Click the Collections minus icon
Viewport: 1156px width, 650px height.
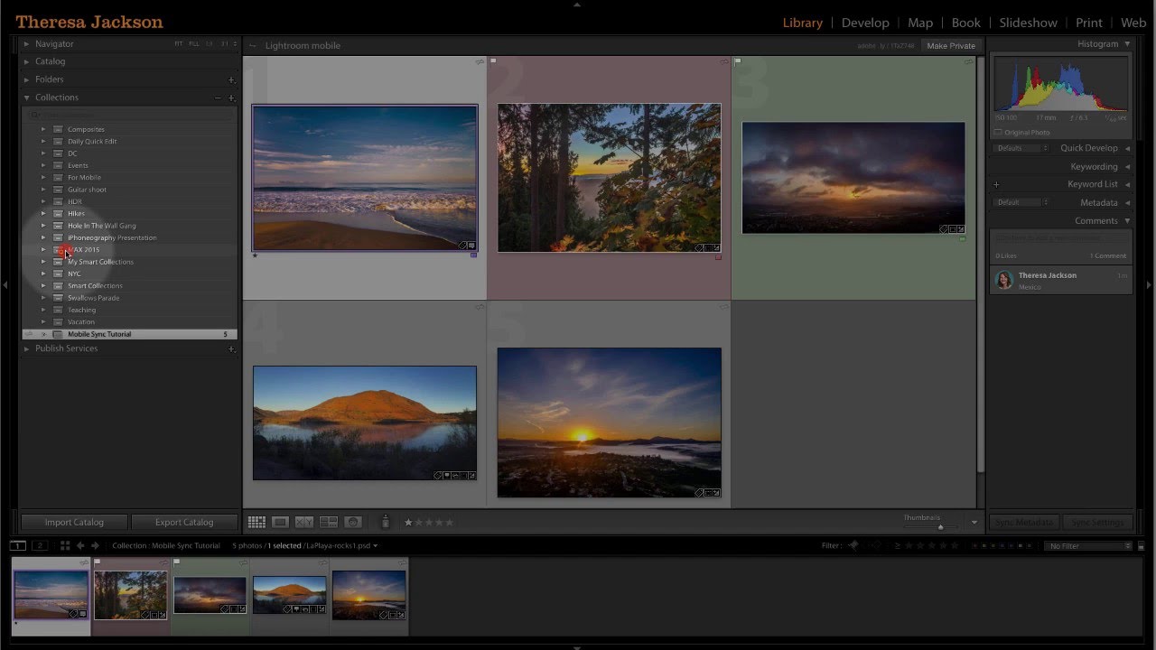pyautogui.click(x=218, y=97)
